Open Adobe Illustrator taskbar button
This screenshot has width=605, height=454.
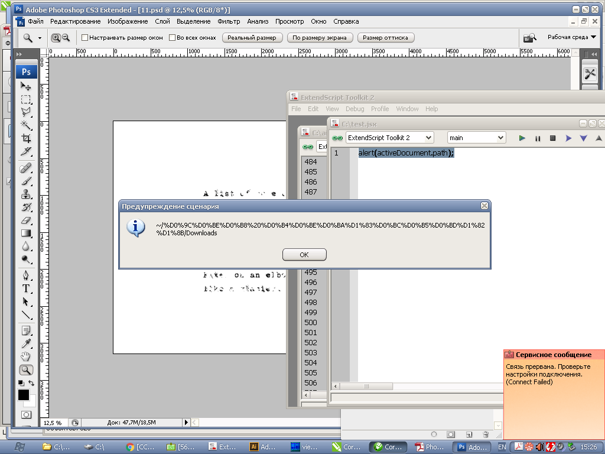264,447
